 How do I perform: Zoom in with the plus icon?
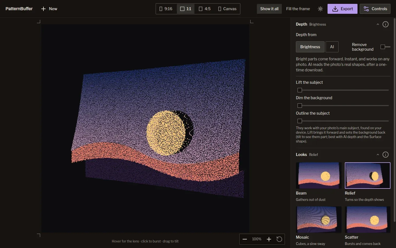269,239
